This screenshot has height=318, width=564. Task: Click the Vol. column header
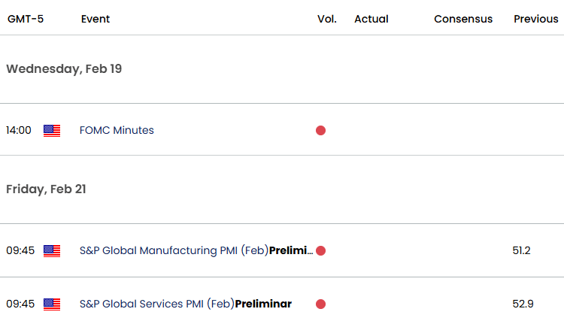point(327,19)
